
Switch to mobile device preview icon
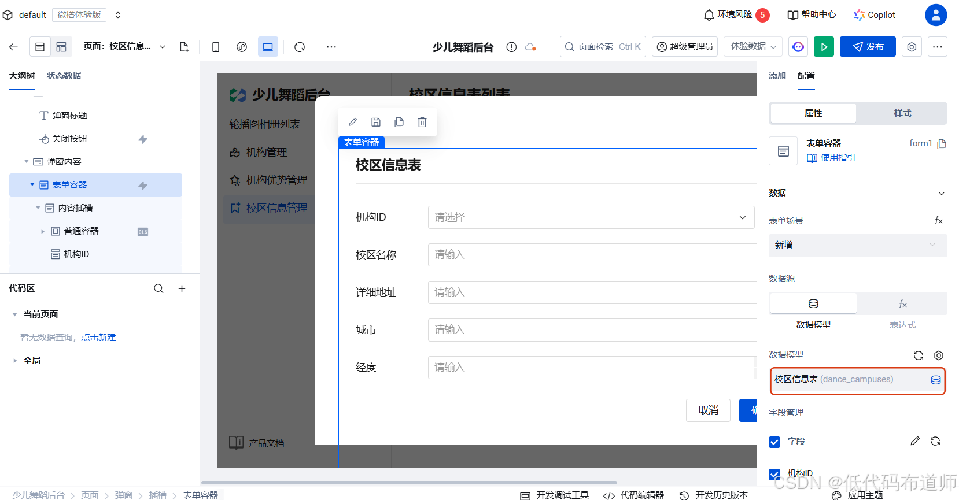click(216, 47)
